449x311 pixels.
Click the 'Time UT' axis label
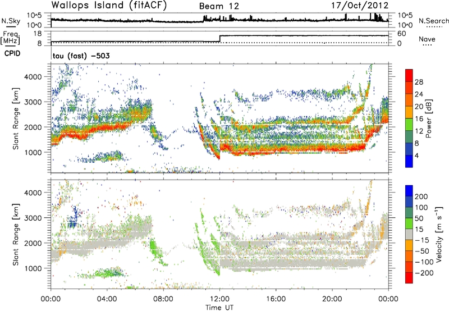click(x=219, y=308)
